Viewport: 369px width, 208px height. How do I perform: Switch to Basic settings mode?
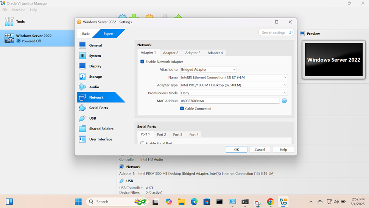[x=86, y=34]
